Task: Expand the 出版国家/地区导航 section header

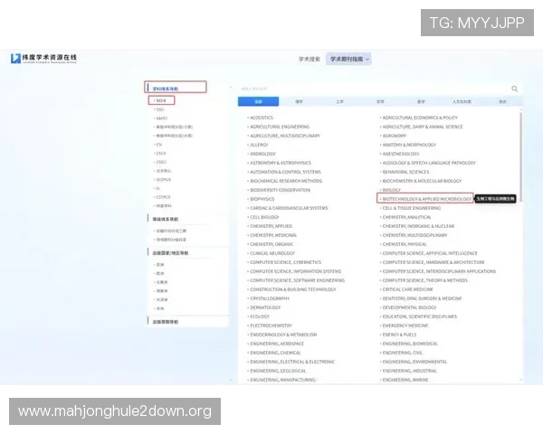Action: [x=170, y=253]
